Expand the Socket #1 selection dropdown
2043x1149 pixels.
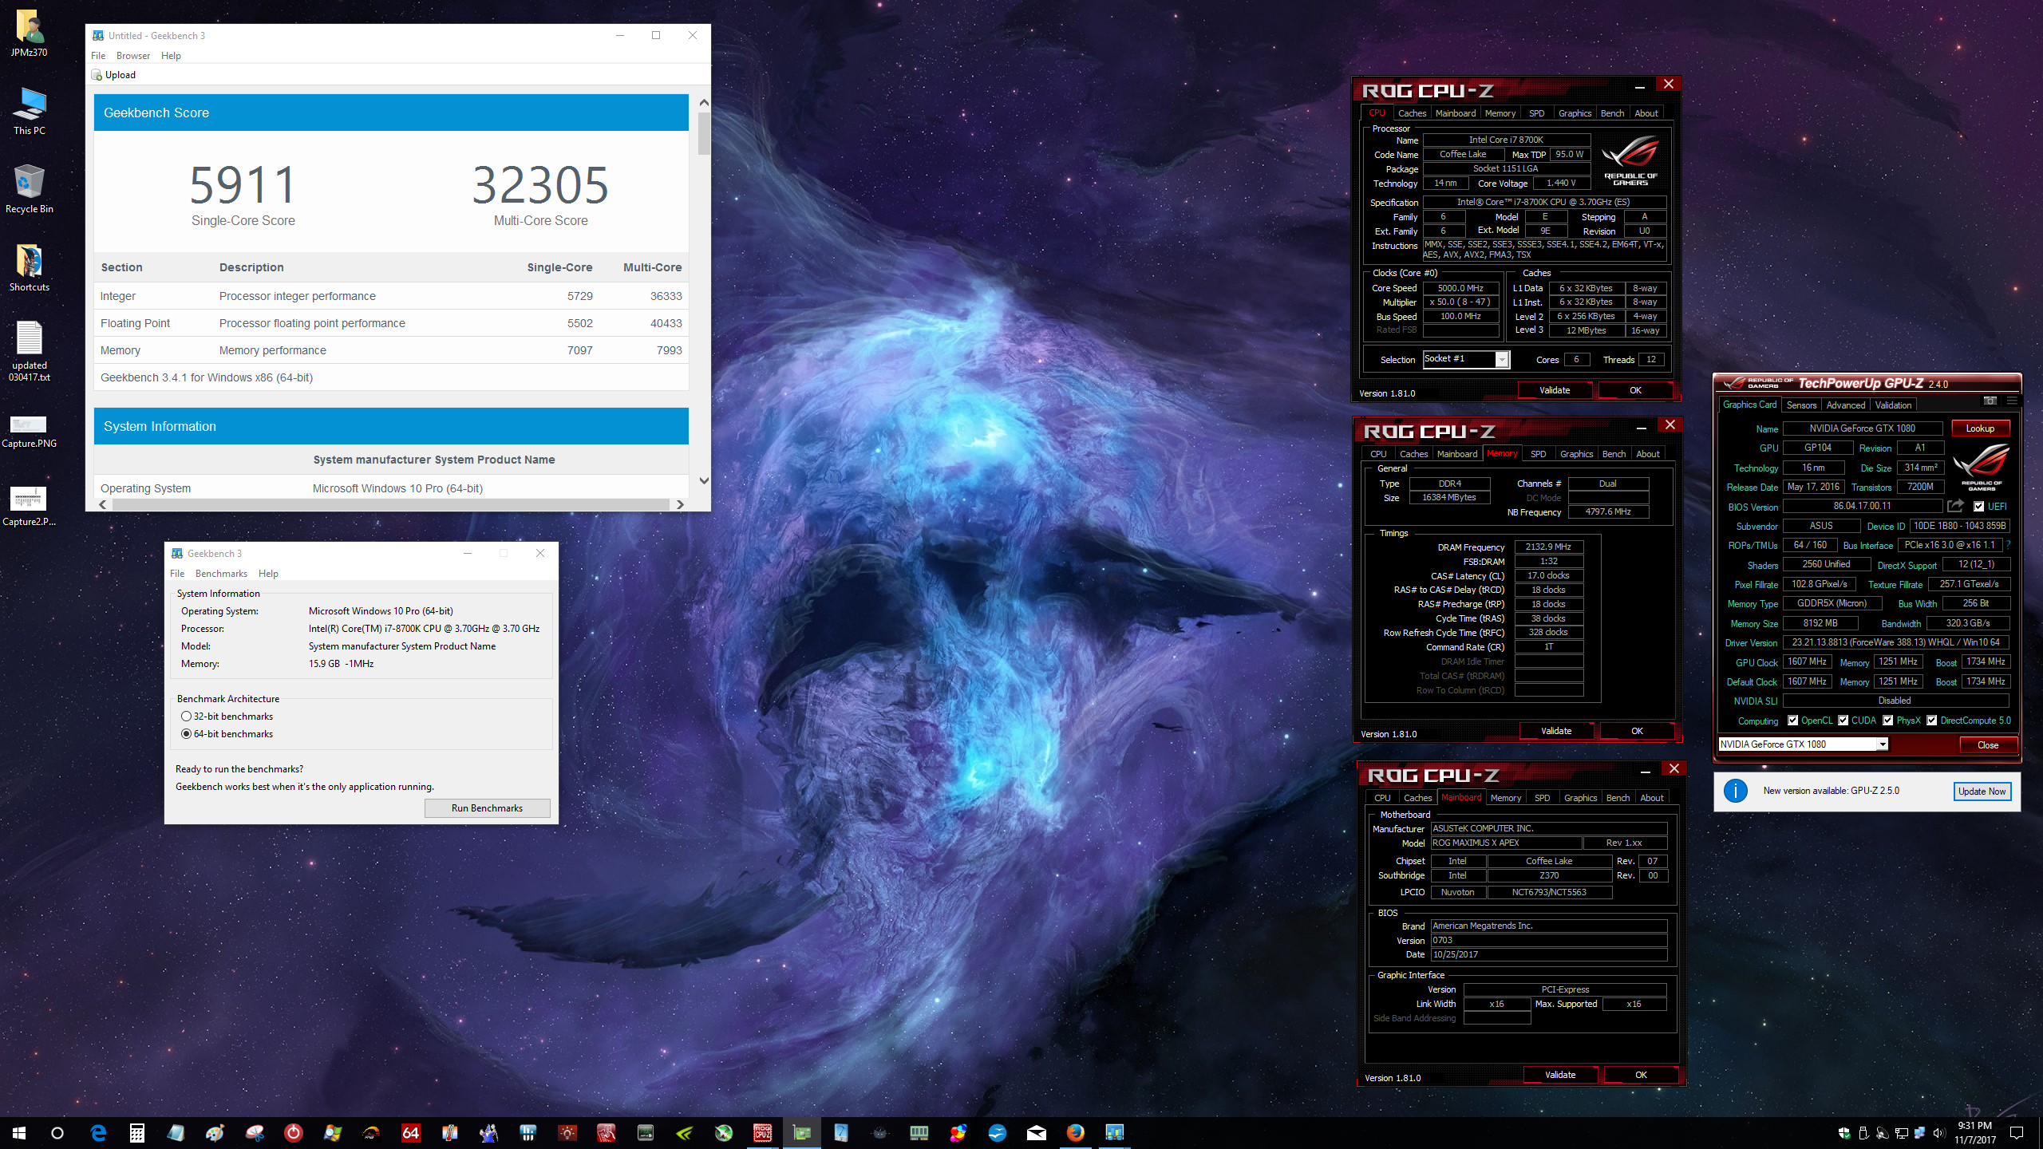[x=1502, y=360]
